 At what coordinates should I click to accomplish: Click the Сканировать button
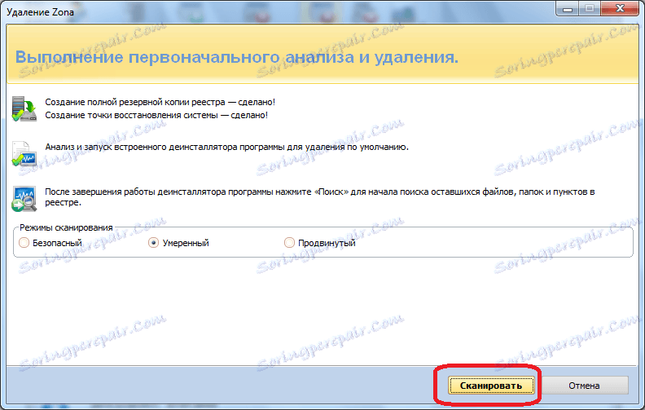[491, 386]
